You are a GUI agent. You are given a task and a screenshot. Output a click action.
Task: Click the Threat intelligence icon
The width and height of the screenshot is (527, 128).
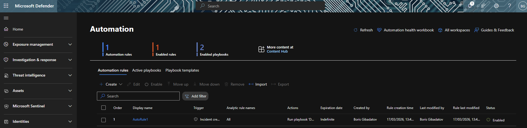(6, 75)
